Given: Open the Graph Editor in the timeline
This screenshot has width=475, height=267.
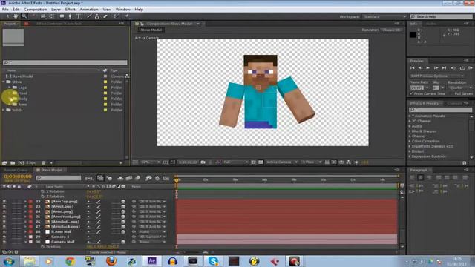Looking at the screenshot, I should pos(166,178).
